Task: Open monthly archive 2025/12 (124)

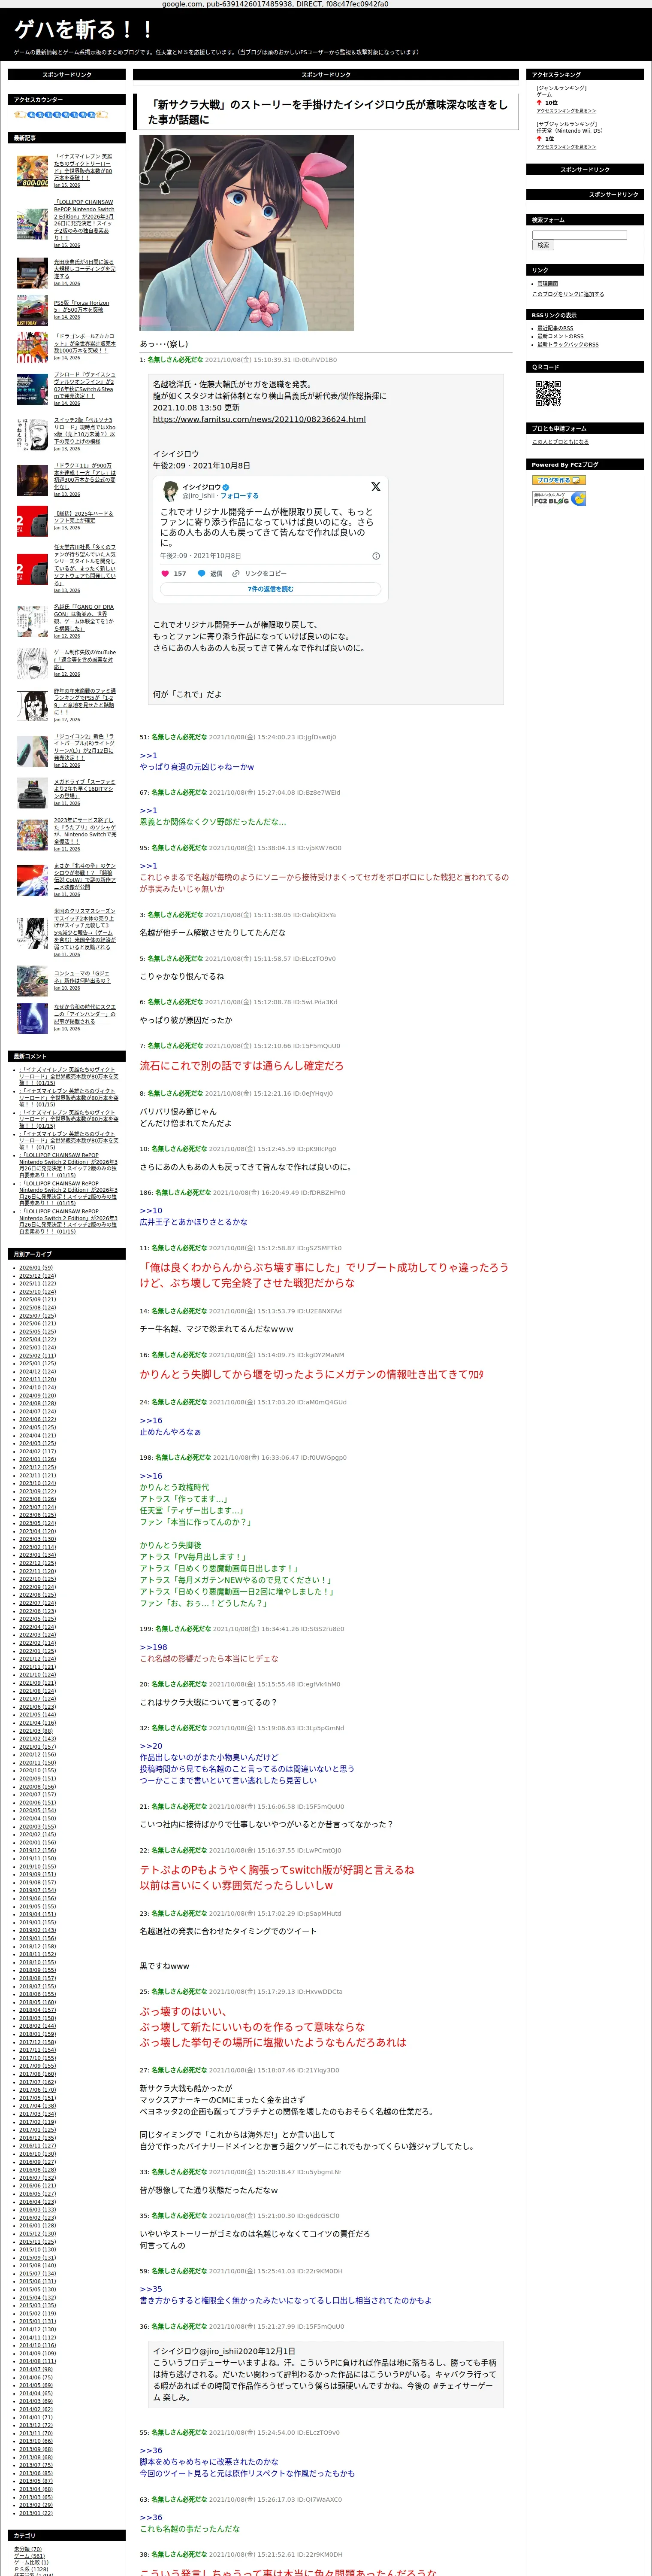Action: coord(37,1276)
